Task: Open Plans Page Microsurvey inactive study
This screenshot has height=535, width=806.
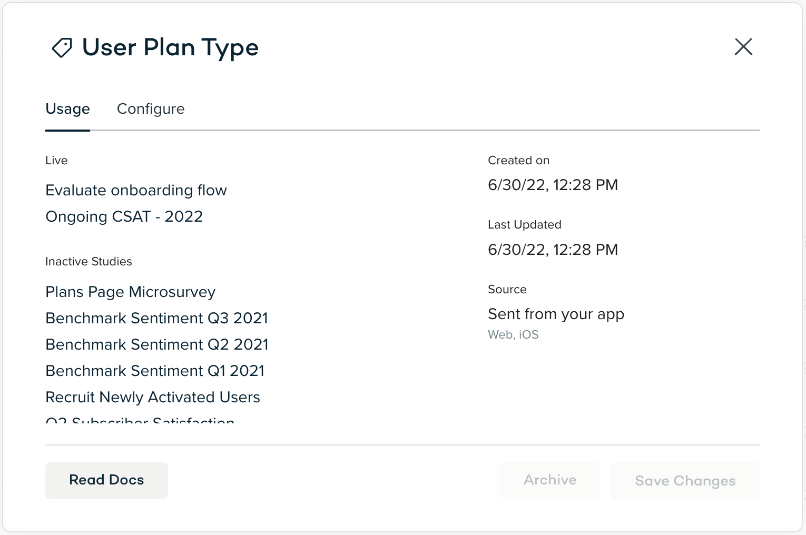Action: tap(130, 292)
